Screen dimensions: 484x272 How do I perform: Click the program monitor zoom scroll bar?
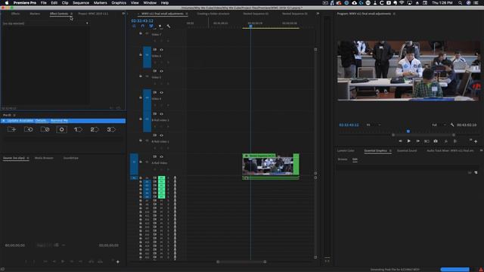pos(423,135)
